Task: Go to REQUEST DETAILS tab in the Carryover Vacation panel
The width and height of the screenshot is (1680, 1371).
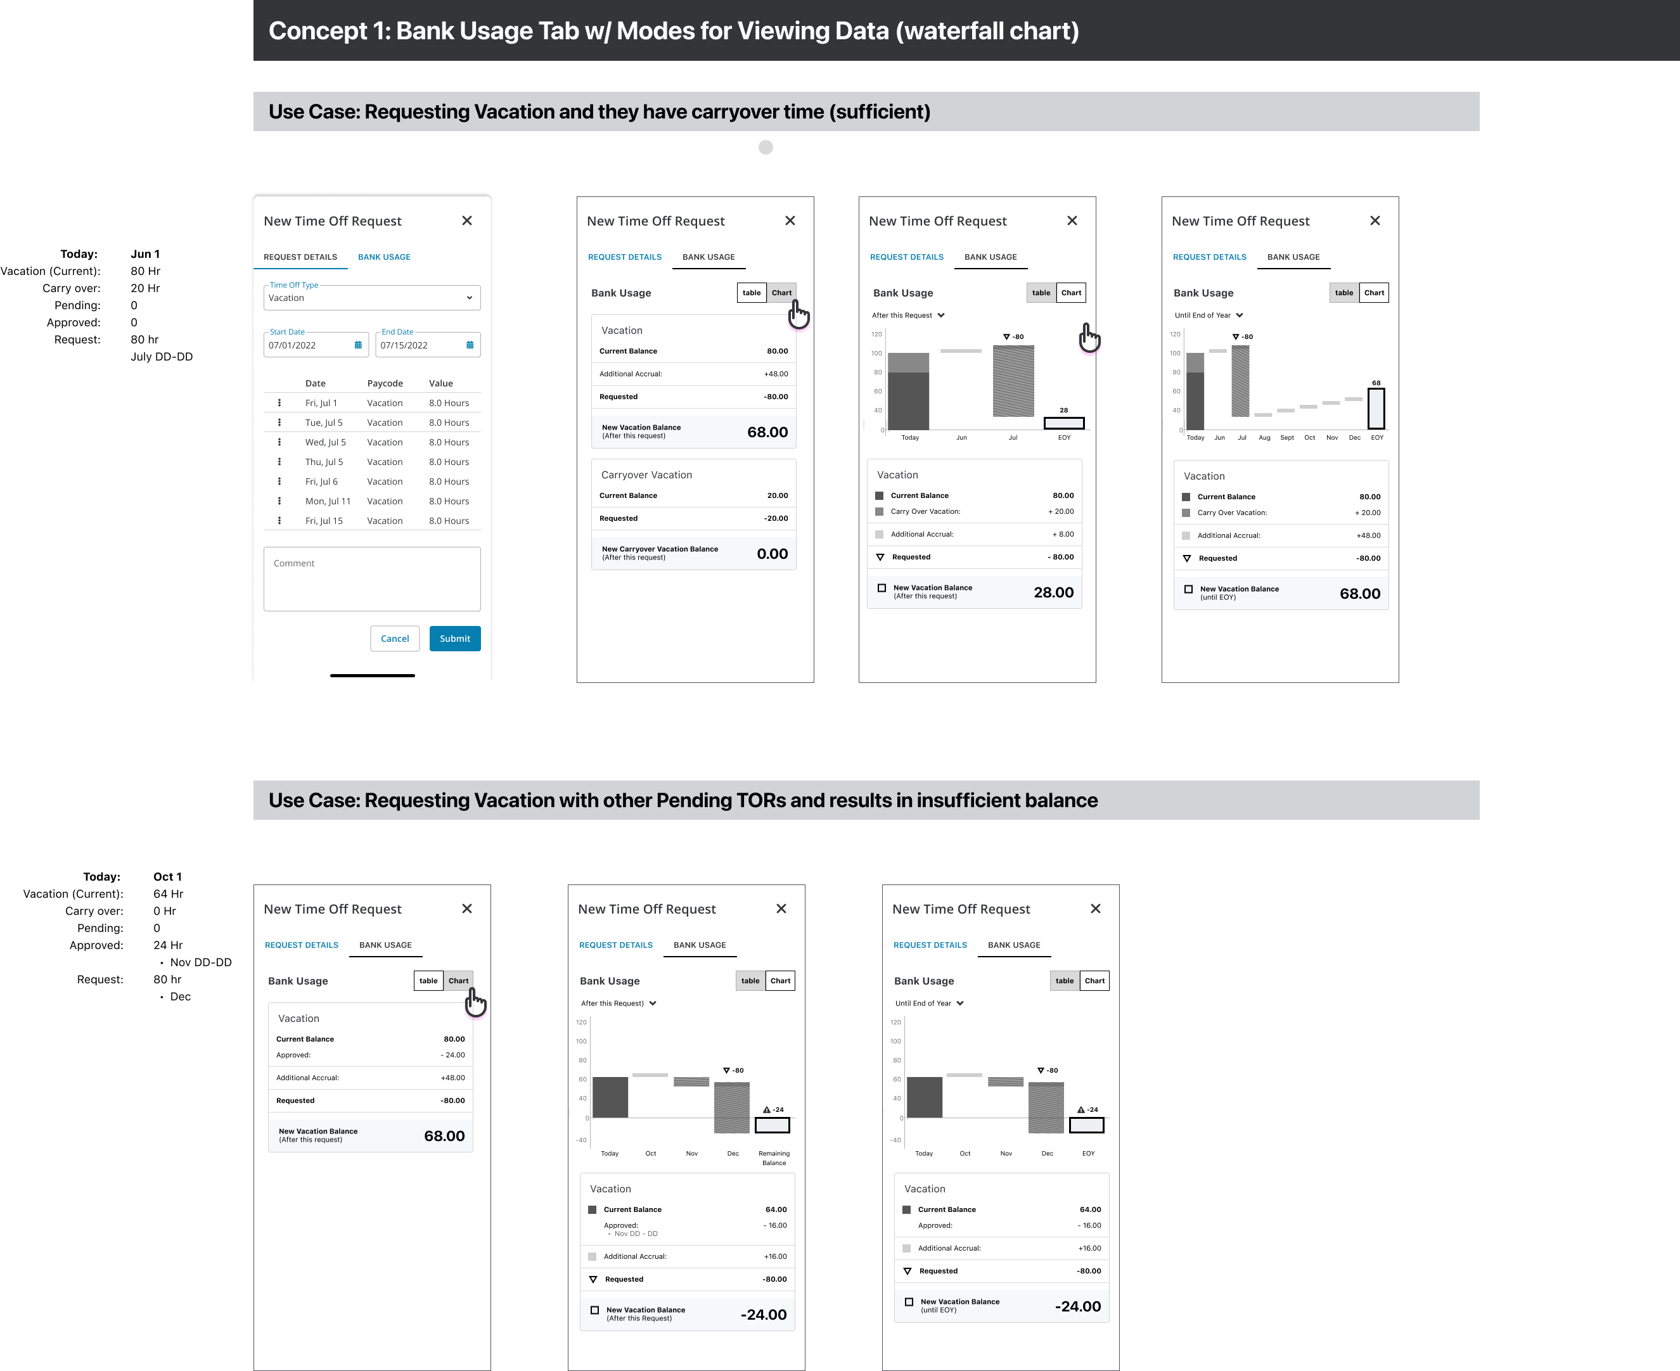Action: coord(625,257)
